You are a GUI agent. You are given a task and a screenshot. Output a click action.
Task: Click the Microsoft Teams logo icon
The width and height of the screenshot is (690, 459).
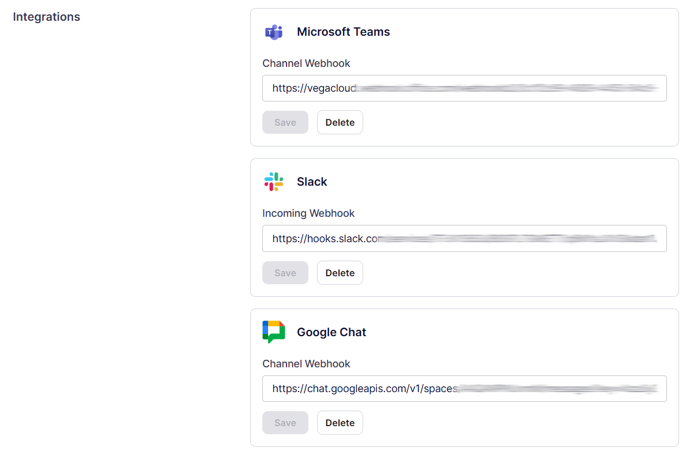tap(274, 32)
